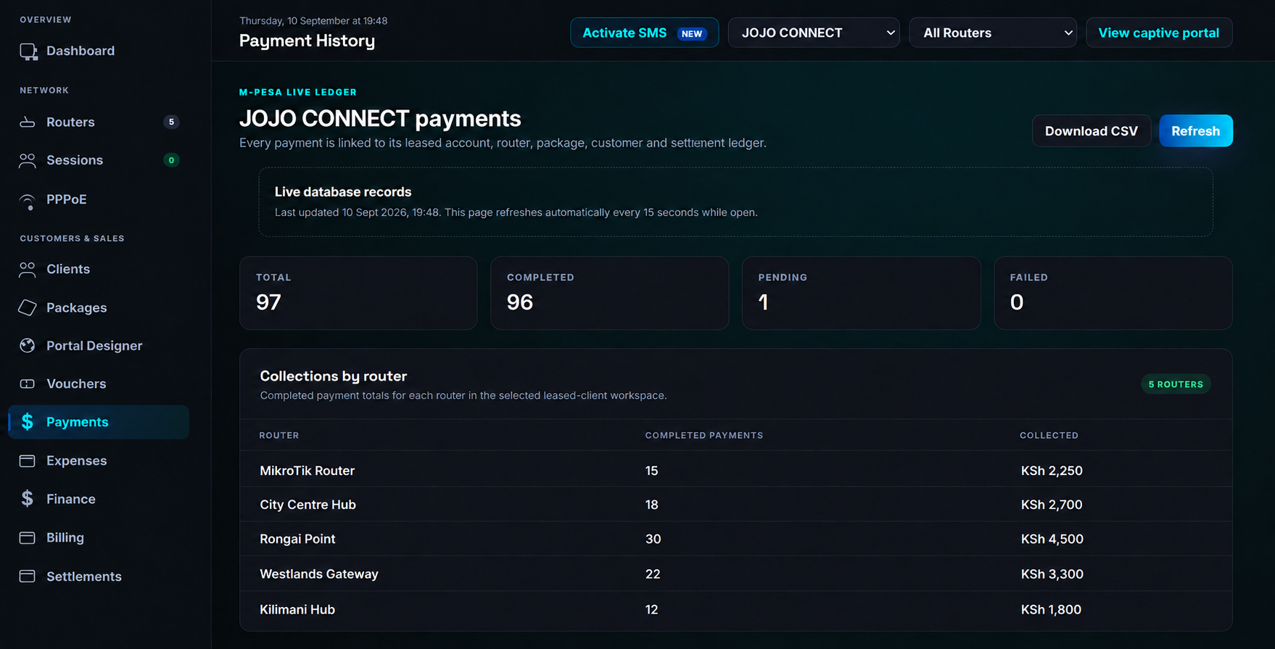Go to Dashboard page

(x=81, y=51)
